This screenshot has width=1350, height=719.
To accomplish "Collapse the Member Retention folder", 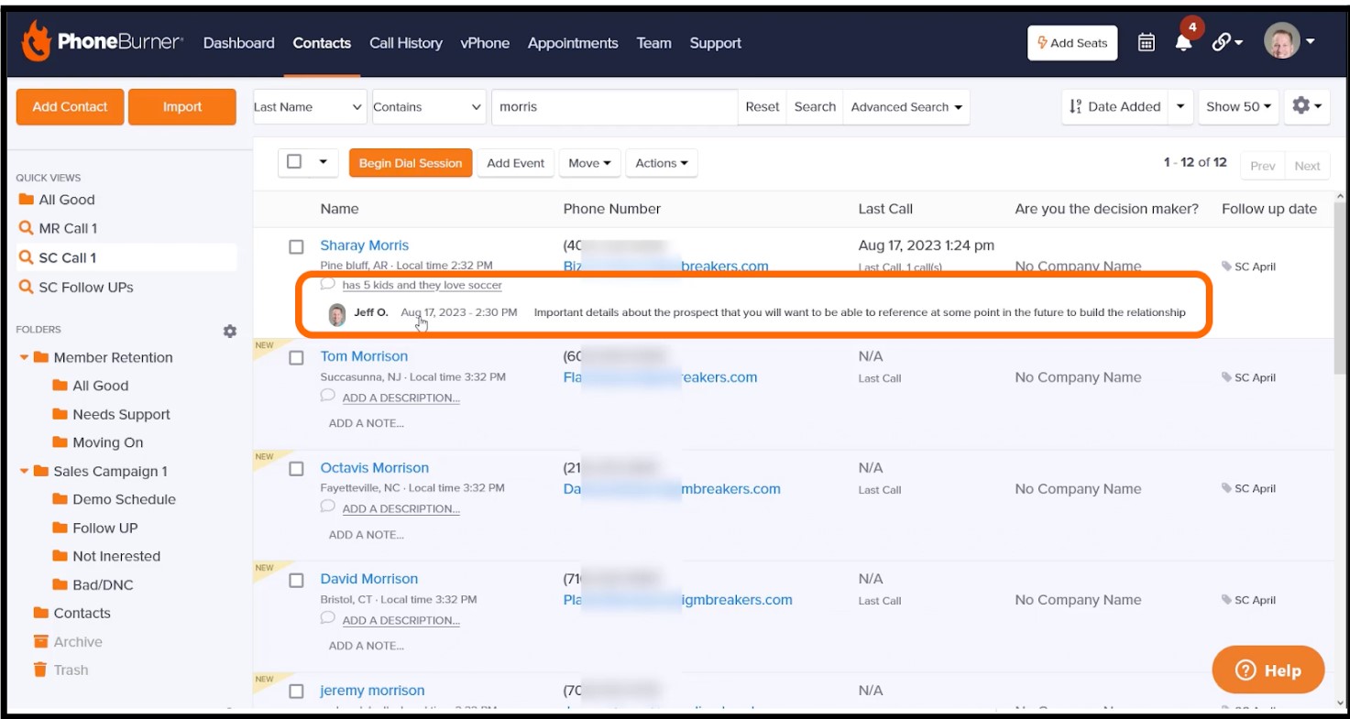I will coord(24,358).
